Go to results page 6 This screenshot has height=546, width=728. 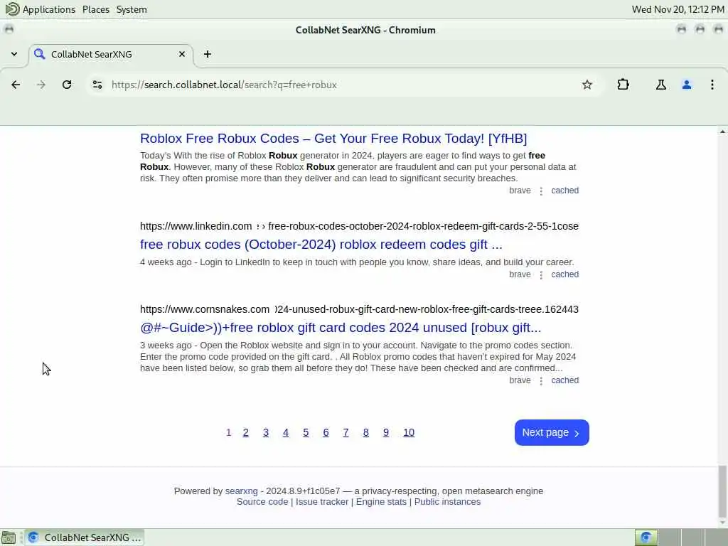click(326, 432)
